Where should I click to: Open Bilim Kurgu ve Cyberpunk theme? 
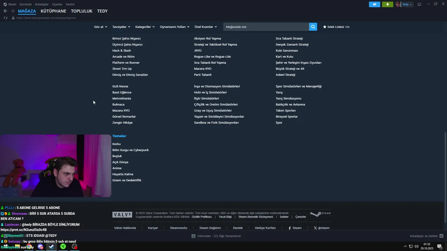(x=131, y=150)
